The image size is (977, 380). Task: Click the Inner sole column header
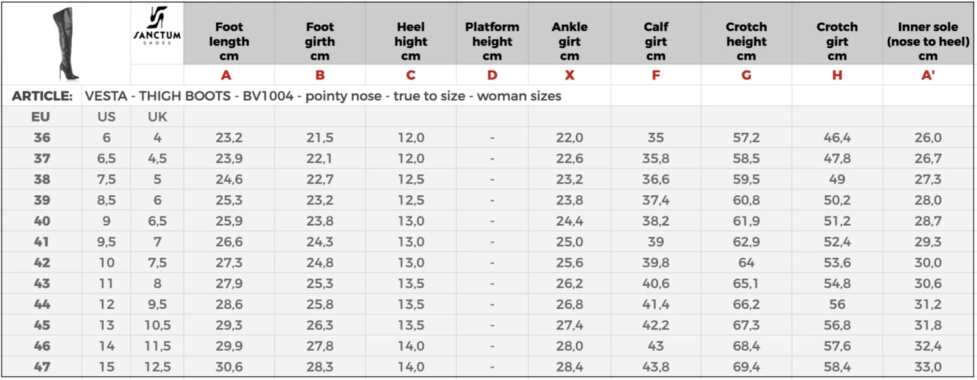coord(927,41)
